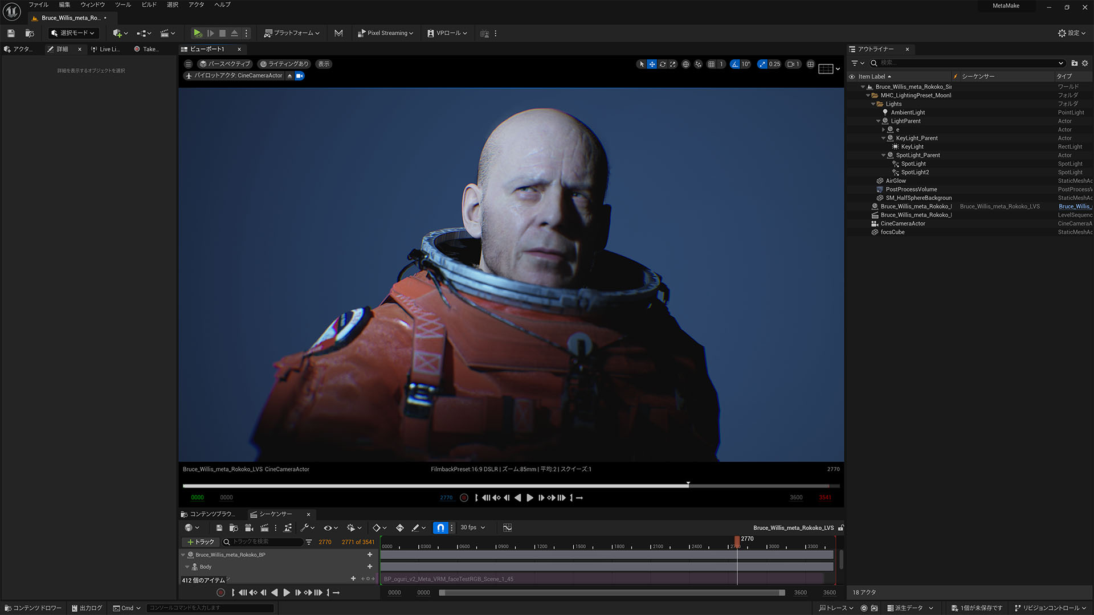Click the viewport layout maximize icon
This screenshot has height=615, width=1094.
[810, 64]
